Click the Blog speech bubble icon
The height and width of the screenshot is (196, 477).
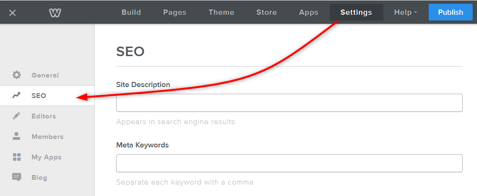coord(17,177)
